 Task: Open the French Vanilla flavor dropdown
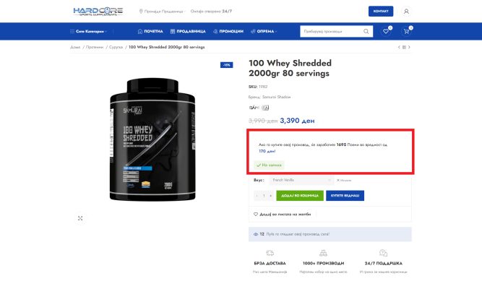click(301, 180)
